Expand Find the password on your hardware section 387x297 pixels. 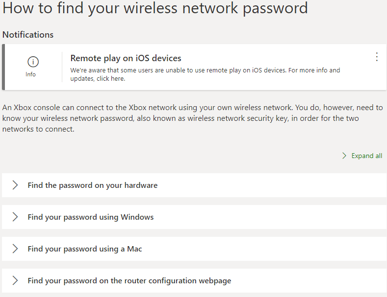pos(194,185)
